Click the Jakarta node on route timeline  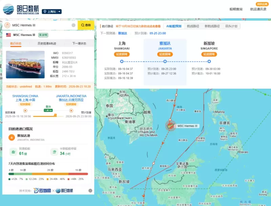click(x=165, y=62)
